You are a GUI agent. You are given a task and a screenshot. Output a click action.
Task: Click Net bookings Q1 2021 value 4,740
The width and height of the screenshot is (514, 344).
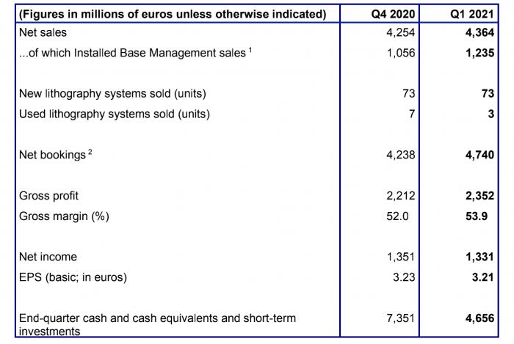coord(479,155)
